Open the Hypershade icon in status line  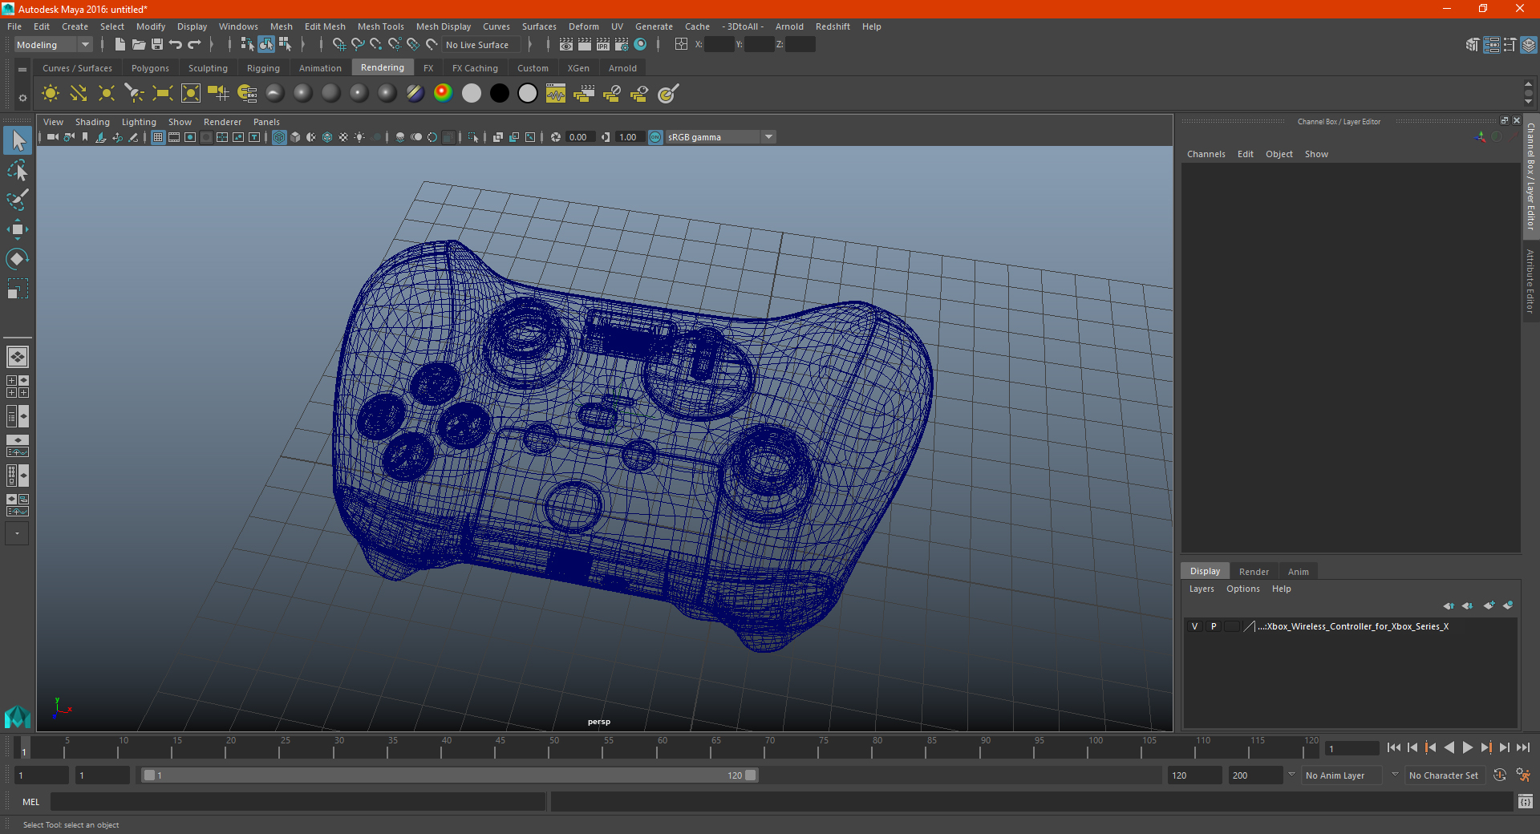(640, 45)
